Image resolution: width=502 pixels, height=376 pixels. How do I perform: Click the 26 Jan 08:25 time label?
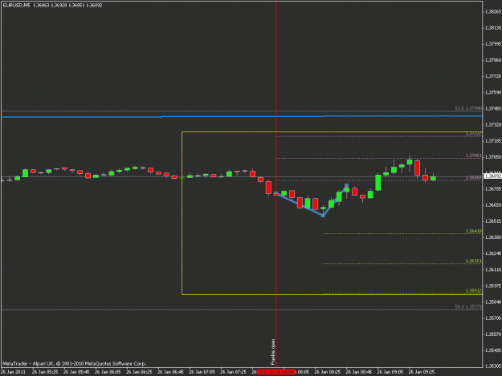click(x=328, y=372)
